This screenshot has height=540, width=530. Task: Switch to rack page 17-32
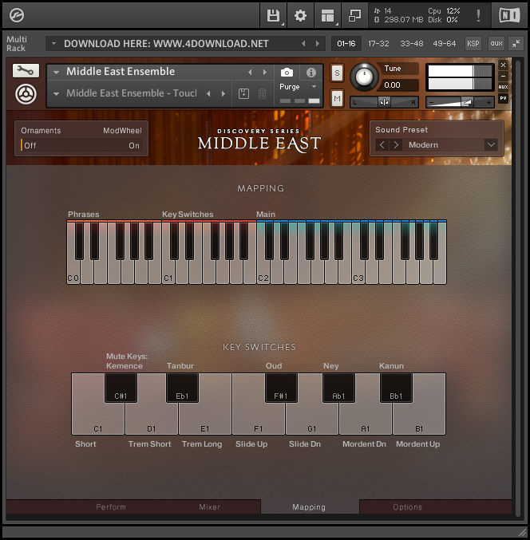378,44
